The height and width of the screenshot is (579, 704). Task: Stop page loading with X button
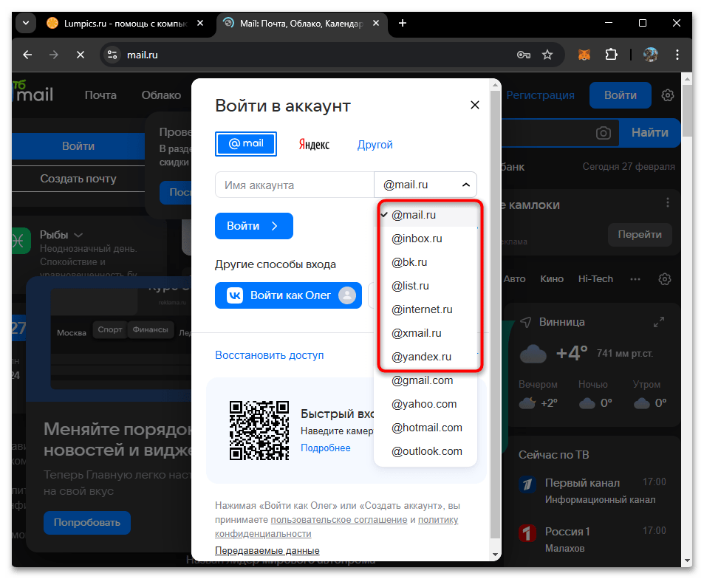click(x=81, y=55)
